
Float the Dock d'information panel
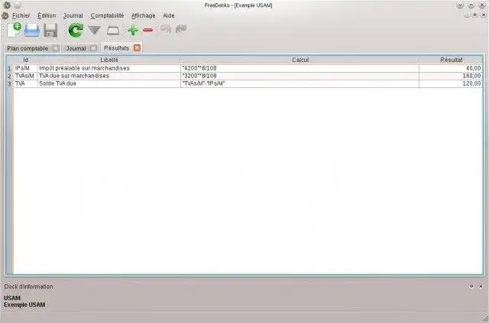tap(471, 286)
